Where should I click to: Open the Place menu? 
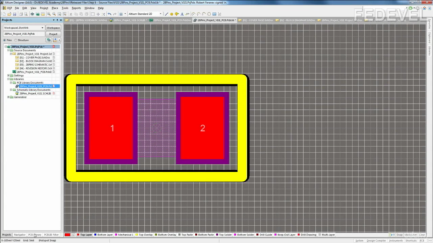click(x=55, y=8)
